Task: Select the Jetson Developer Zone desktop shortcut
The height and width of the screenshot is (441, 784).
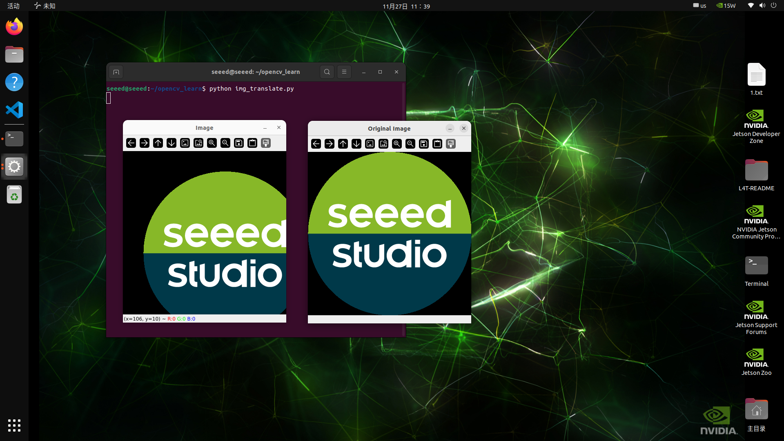Action: click(756, 126)
